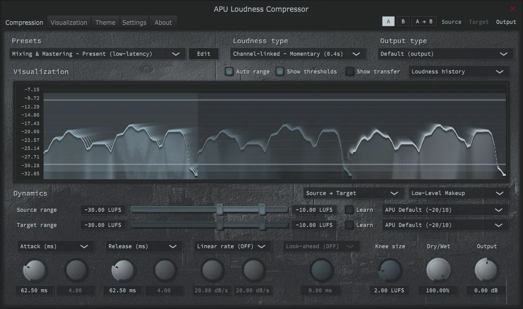Viewport: 523px width, 309px height.
Task: Click the Knee size value field showing 2.00 LUFS
Action: coord(389,290)
